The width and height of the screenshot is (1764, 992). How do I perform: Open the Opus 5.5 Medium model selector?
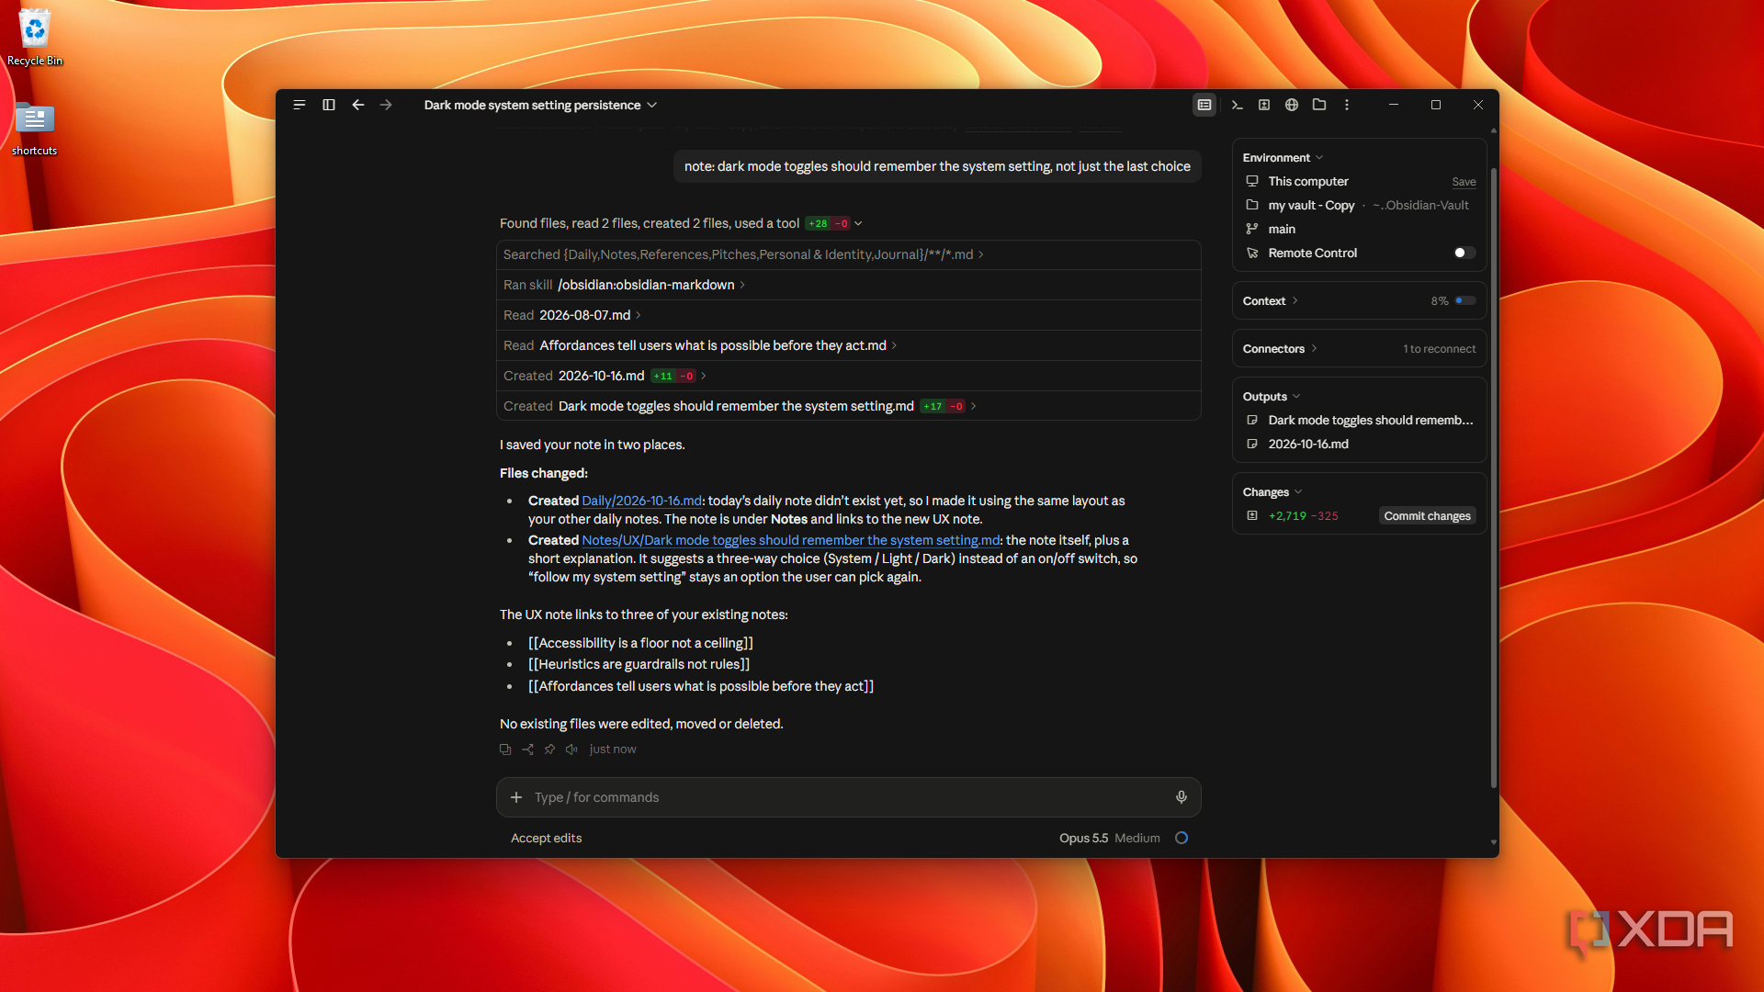point(1109,838)
